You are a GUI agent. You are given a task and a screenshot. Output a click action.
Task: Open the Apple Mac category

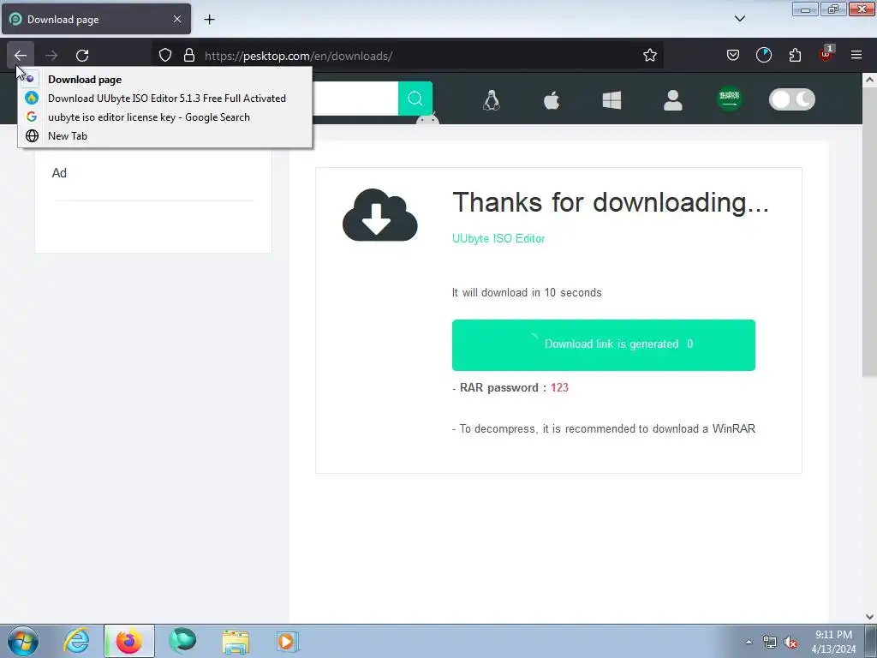[x=552, y=100]
